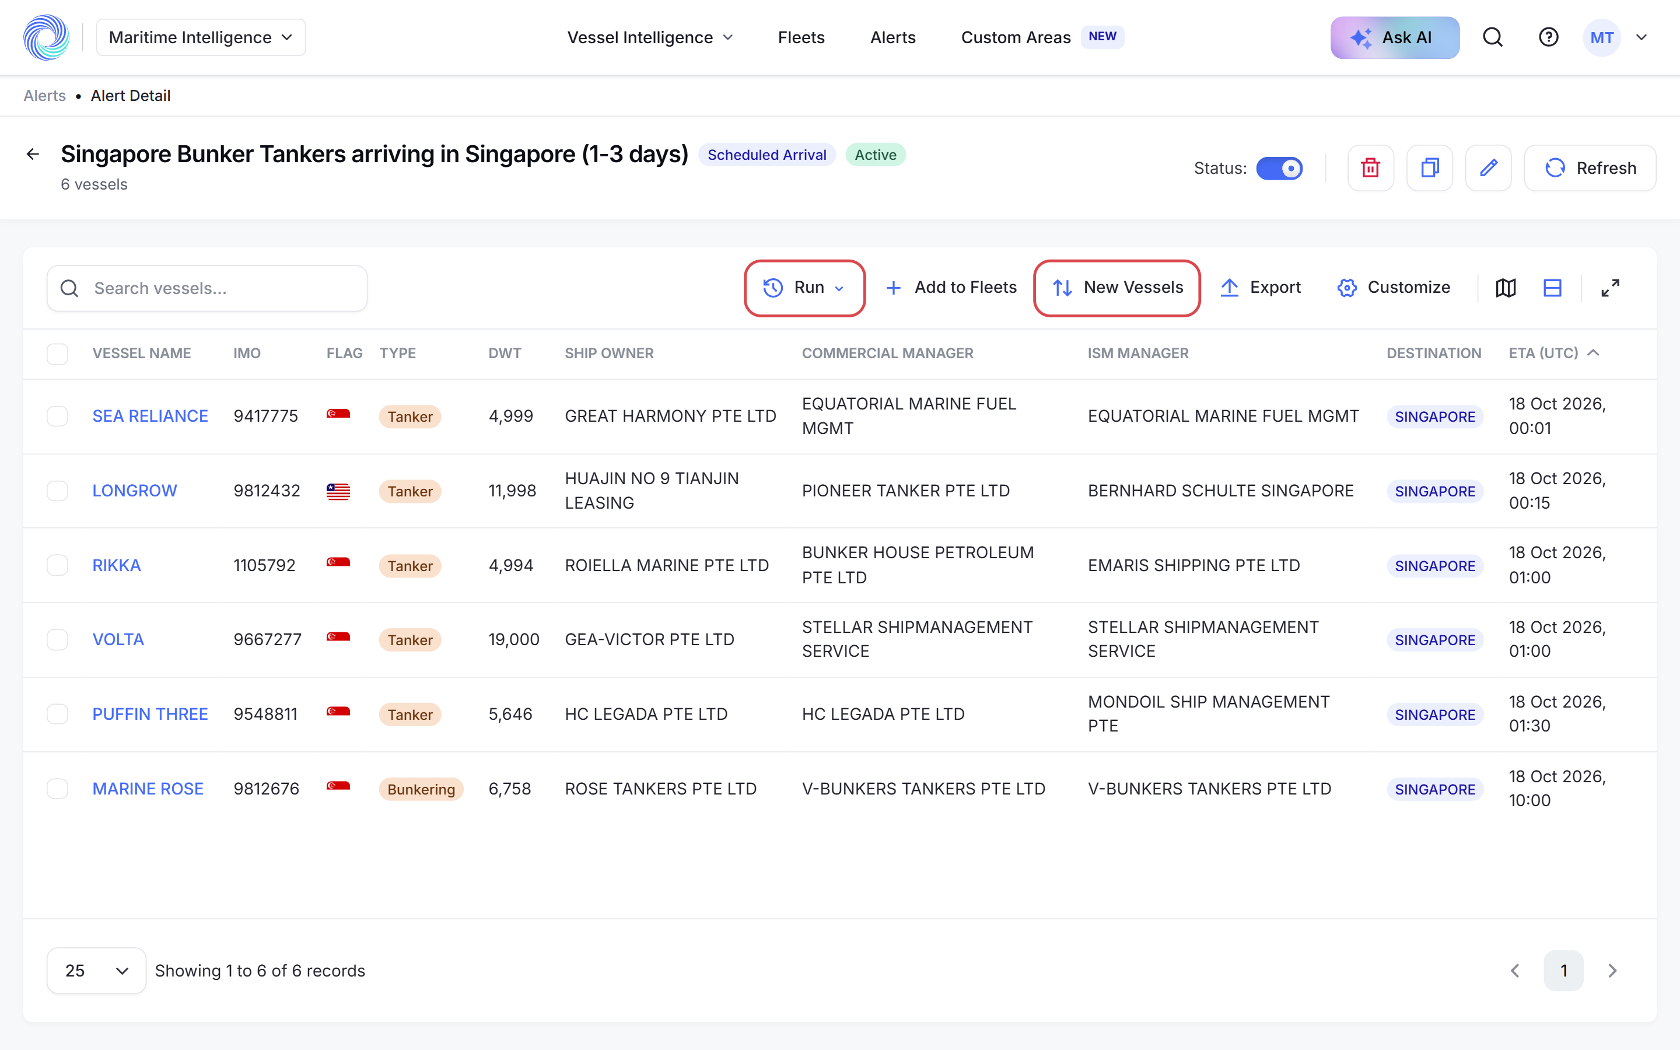
Task: Edit the alert using the pencil icon
Action: [x=1489, y=168]
